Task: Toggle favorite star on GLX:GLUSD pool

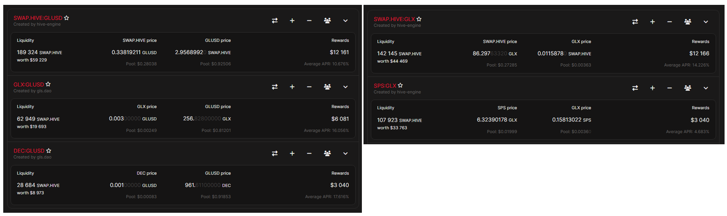Action: pyautogui.click(x=48, y=84)
